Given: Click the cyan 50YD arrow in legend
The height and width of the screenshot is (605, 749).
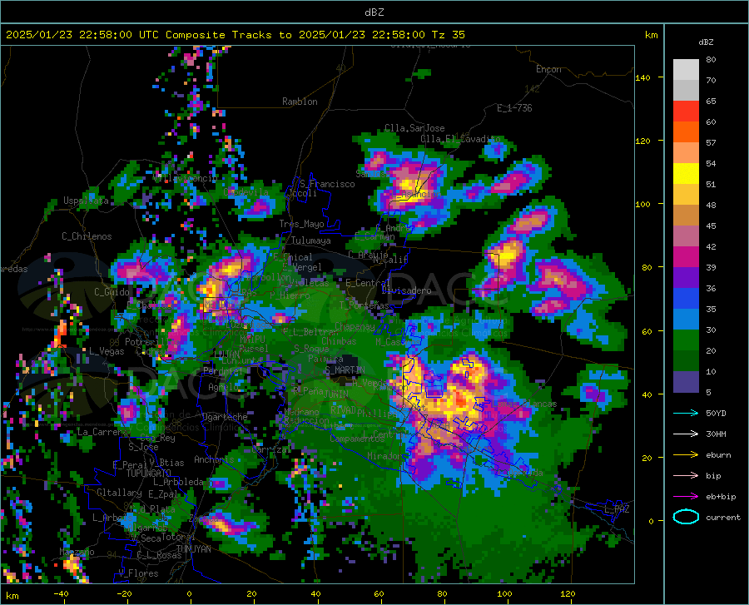Looking at the screenshot, I should (x=686, y=413).
